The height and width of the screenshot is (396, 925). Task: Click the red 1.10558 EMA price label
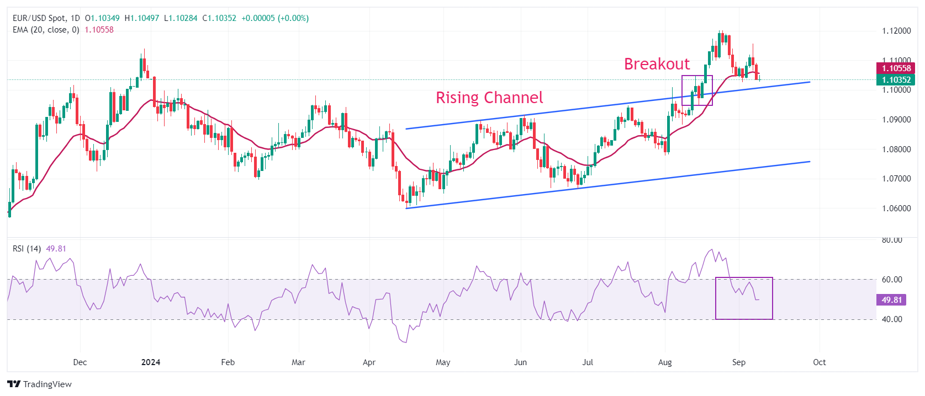click(896, 68)
